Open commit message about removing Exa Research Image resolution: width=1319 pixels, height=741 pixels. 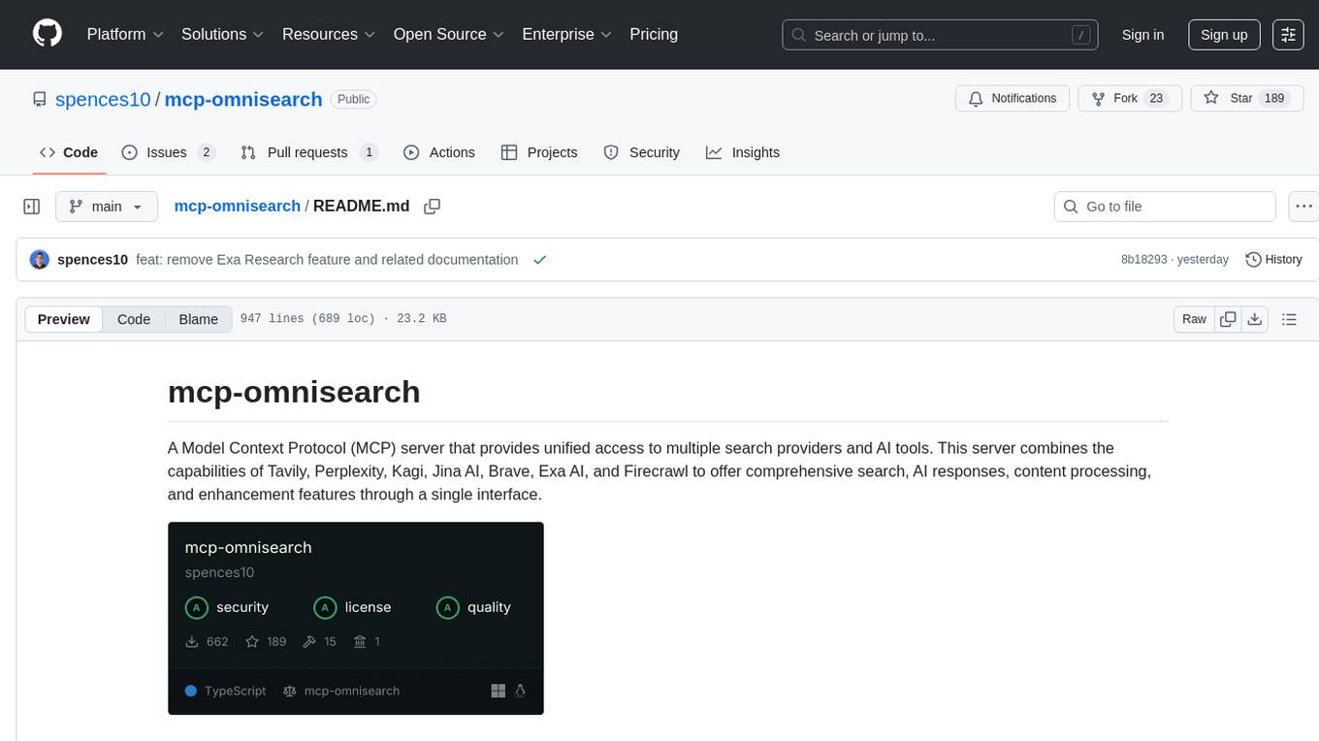coord(327,260)
